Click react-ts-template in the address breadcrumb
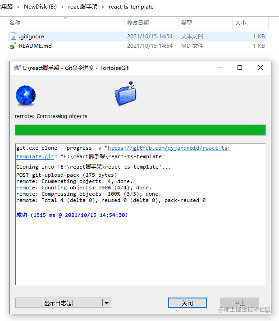The height and width of the screenshot is (321, 279). pyautogui.click(x=131, y=7)
